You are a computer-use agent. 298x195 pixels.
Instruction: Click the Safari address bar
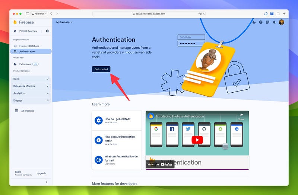(149, 14)
